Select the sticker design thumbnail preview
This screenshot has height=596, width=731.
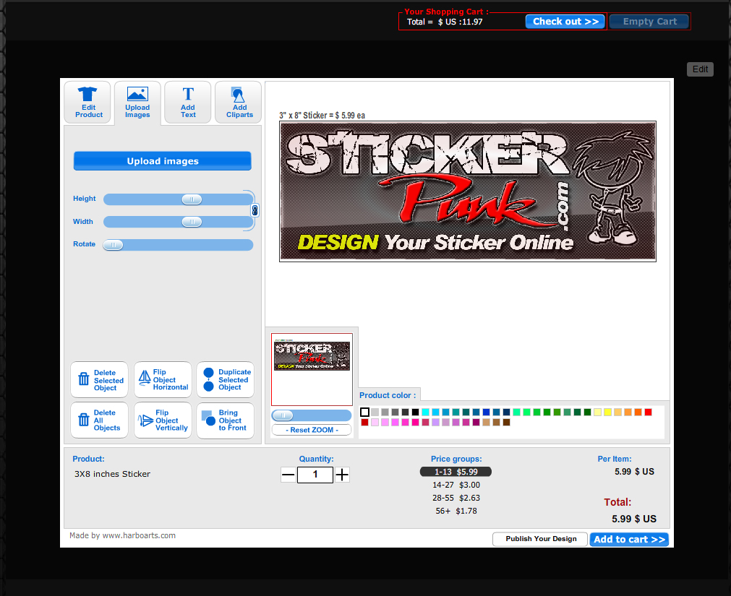click(312, 369)
